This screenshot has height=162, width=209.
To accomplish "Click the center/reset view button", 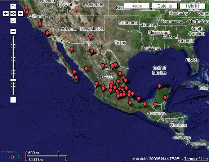I will click(13, 13).
